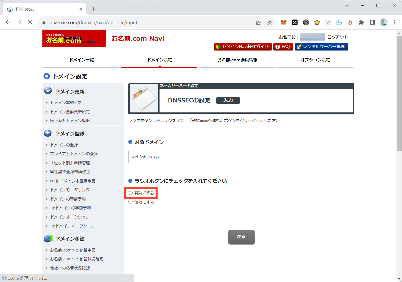The image size is (402, 282).
Task: Click the お名前.com logo
Action: click(74, 39)
